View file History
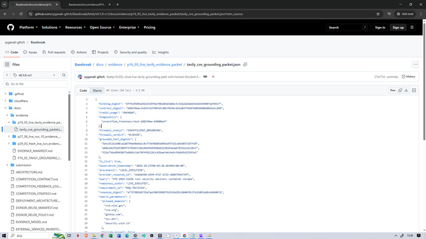Image resolution: width=426 pixels, height=239 pixels. 409,77
